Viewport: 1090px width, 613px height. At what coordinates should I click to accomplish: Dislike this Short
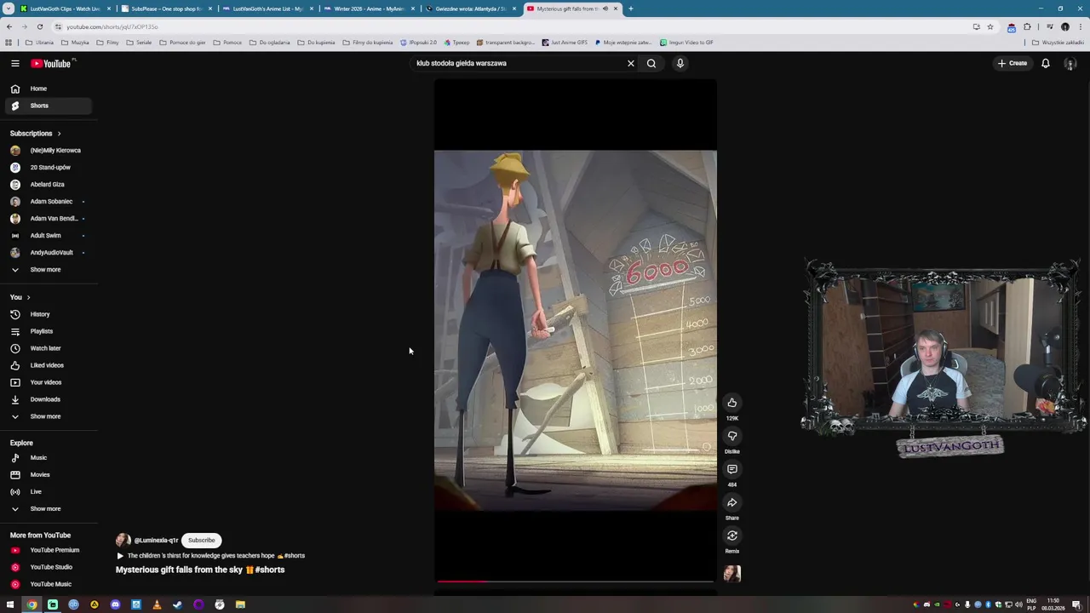point(731,436)
